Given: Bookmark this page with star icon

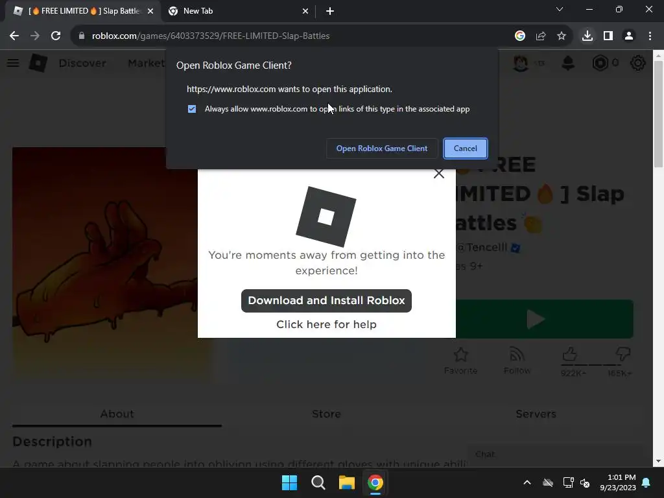Looking at the screenshot, I should coord(562,36).
